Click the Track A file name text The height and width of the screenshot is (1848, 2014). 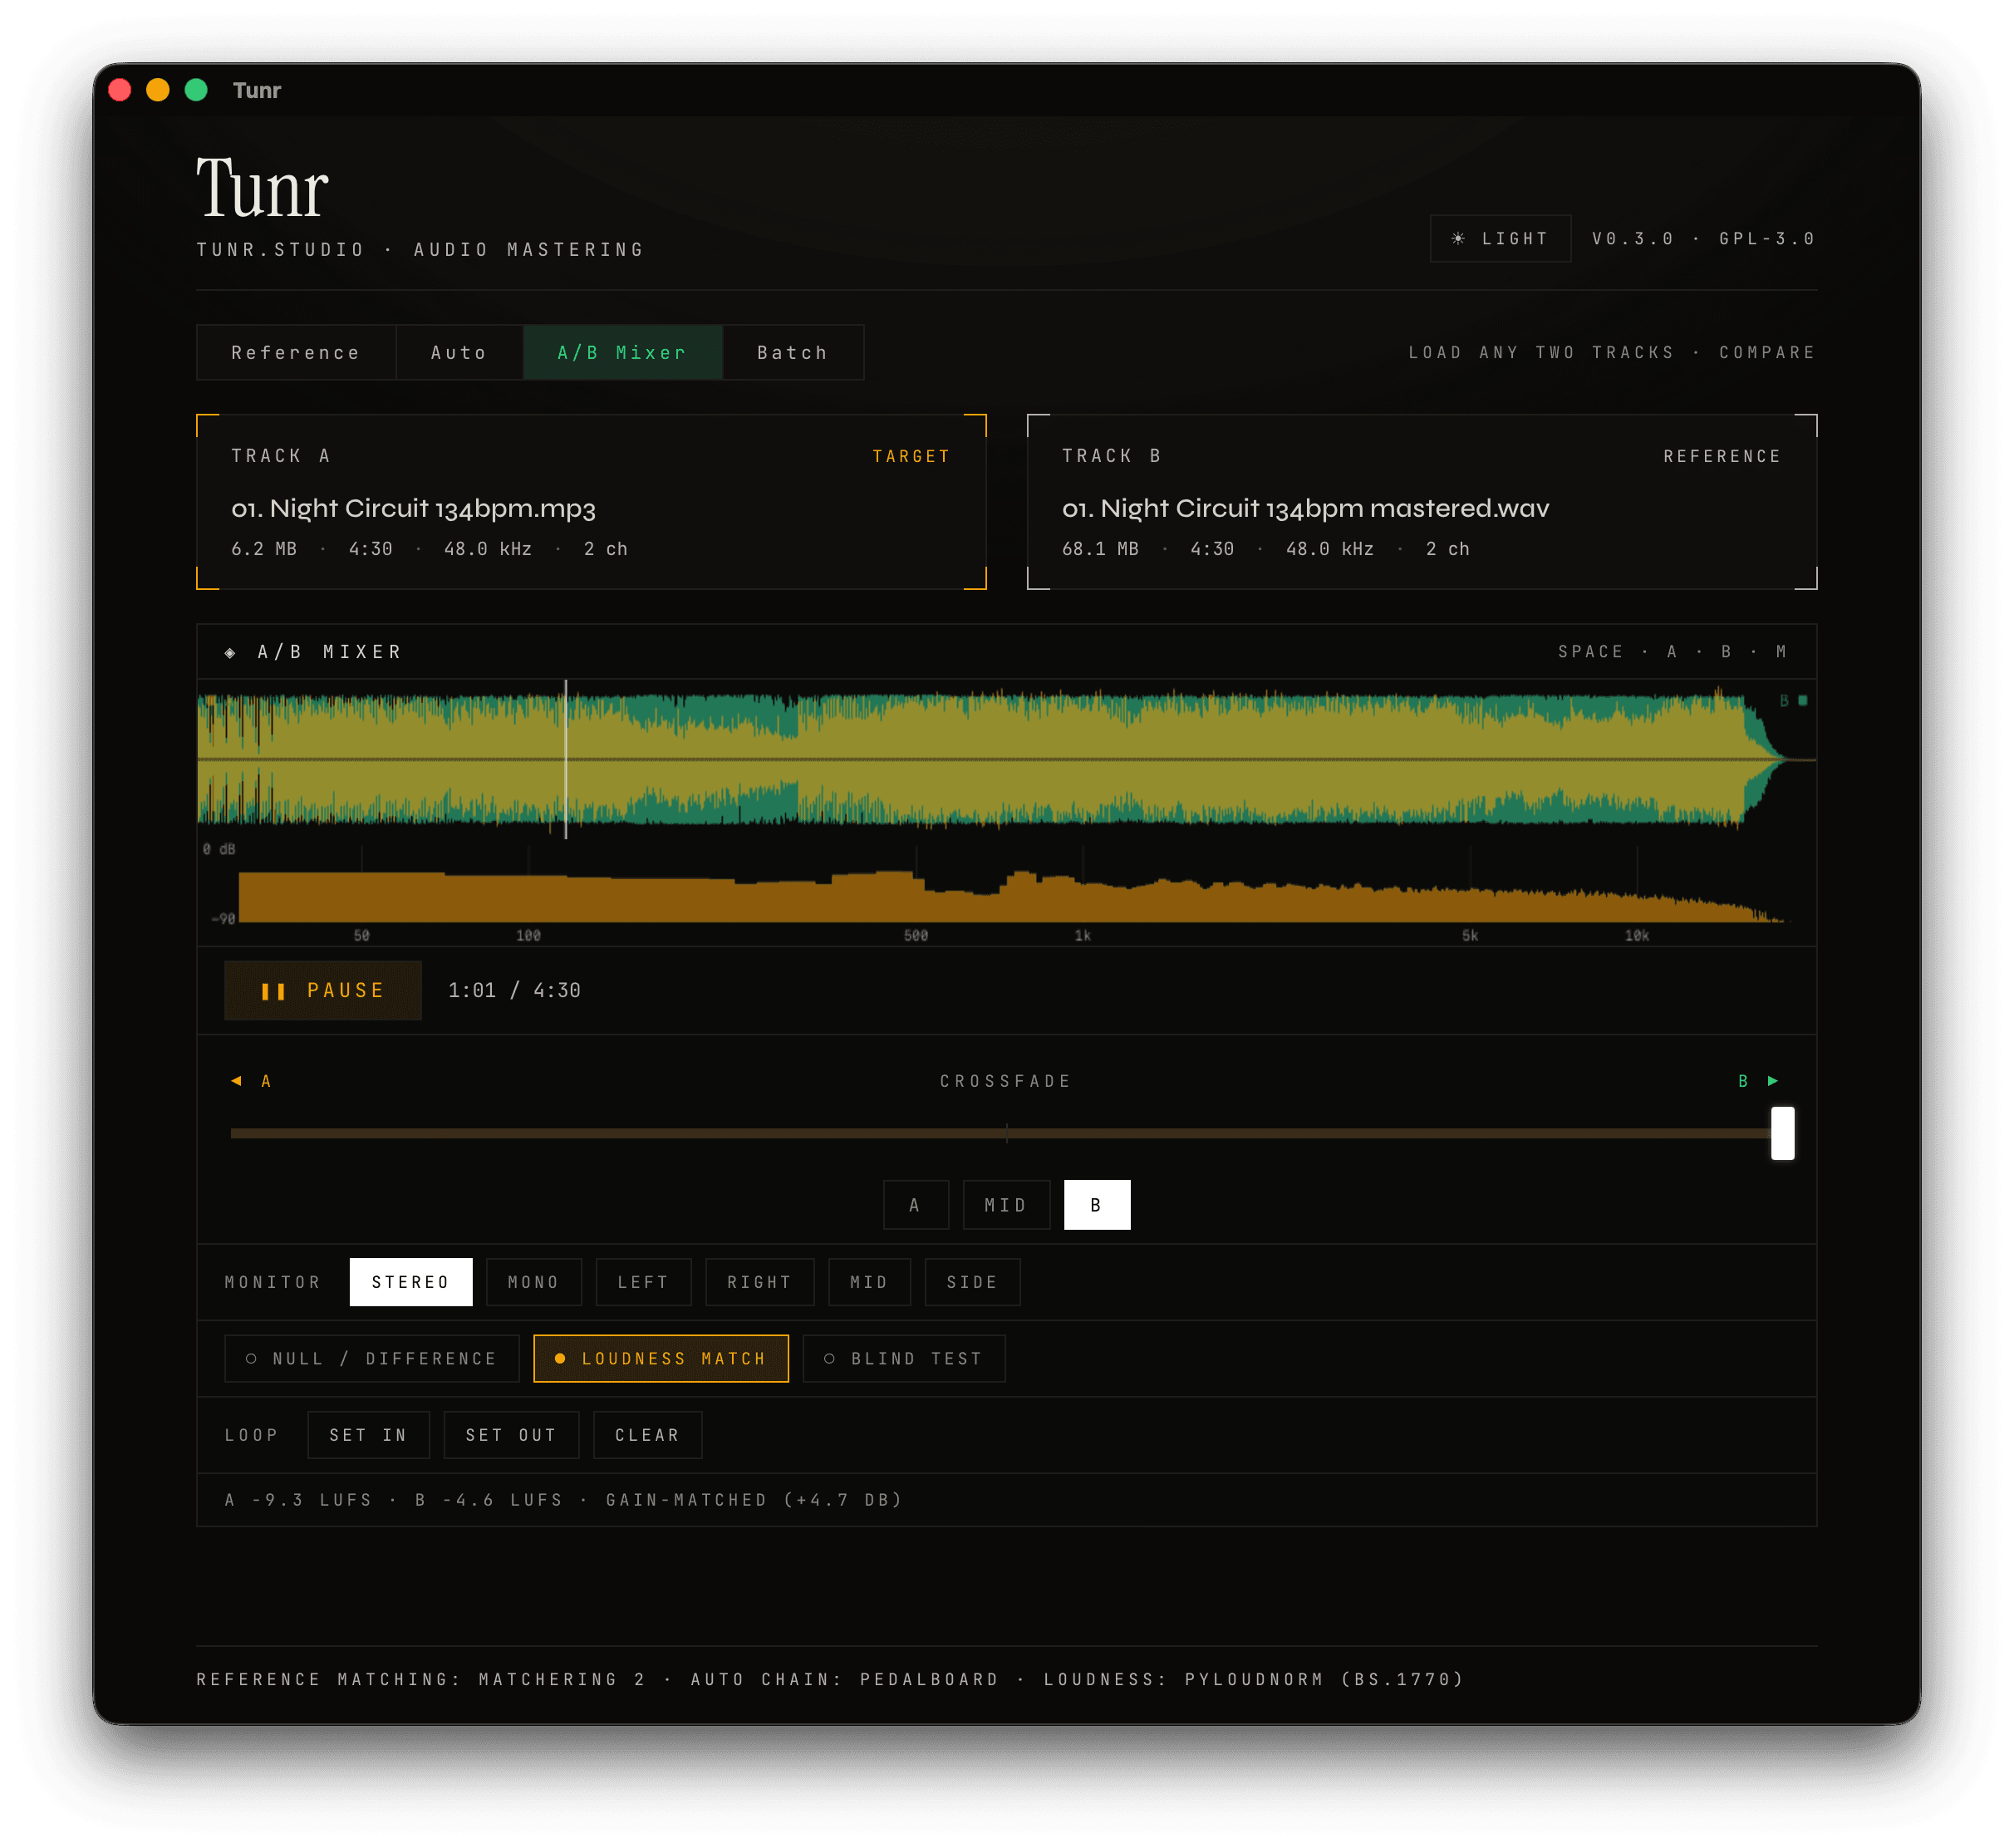[x=413, y=508]
